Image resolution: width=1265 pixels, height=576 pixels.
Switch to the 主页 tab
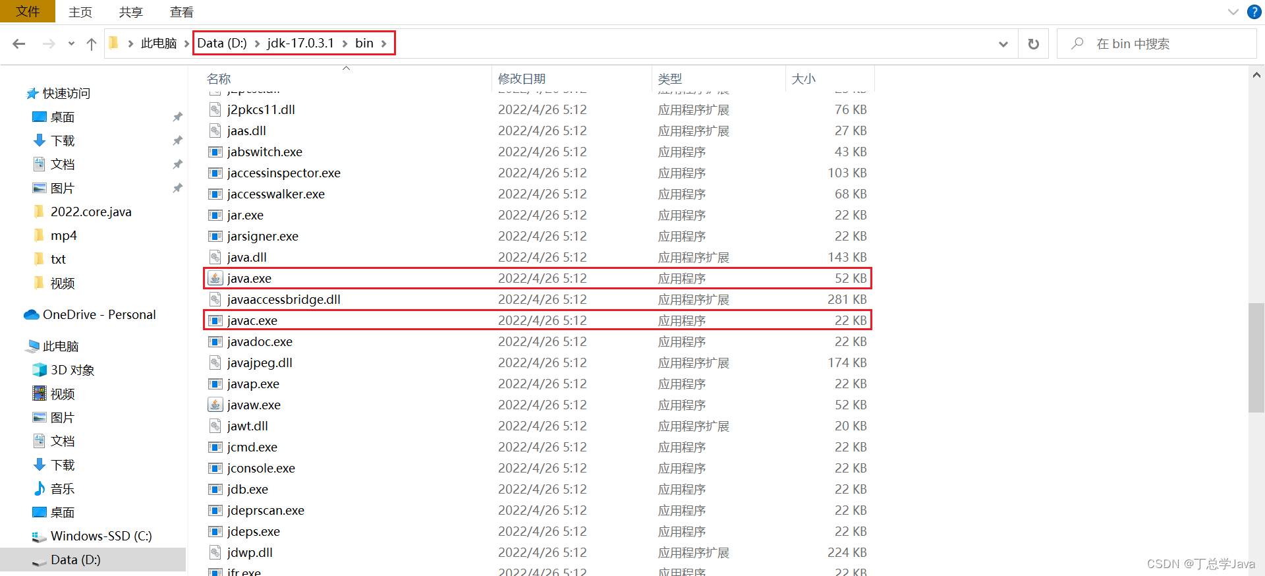(x=80, y=12)
